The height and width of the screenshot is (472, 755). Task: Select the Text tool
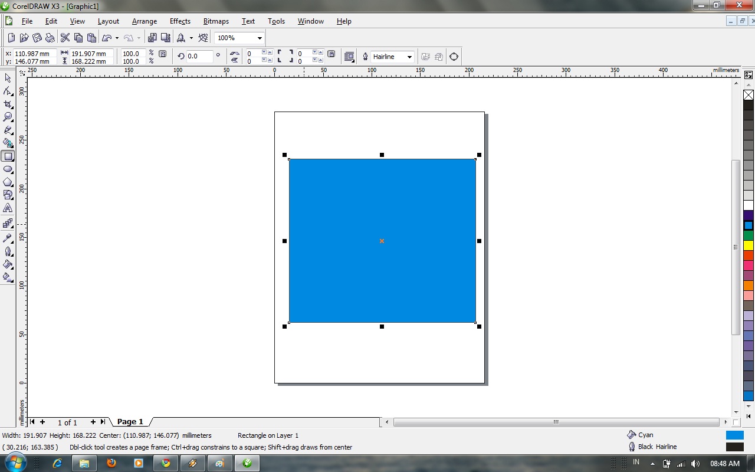(x=8, y=209)
